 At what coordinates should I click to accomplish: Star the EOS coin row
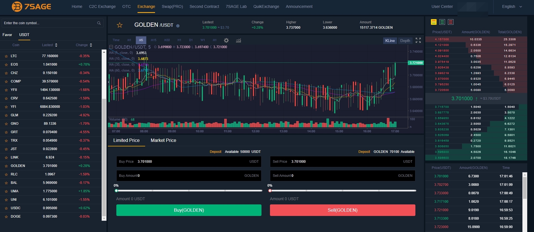pos(6,65)
